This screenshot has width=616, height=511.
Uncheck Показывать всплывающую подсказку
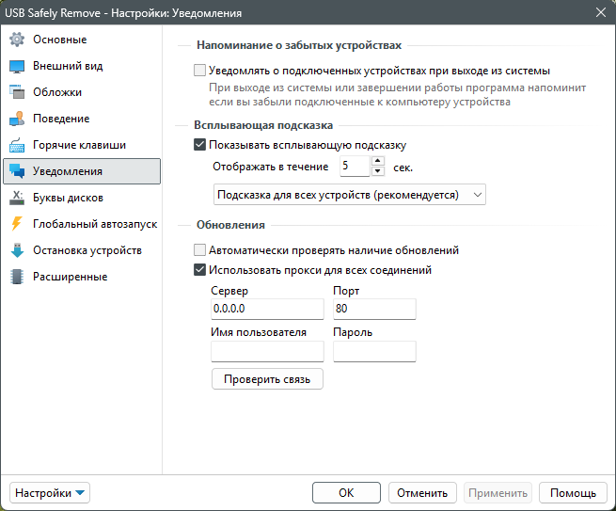click(199, 145)
